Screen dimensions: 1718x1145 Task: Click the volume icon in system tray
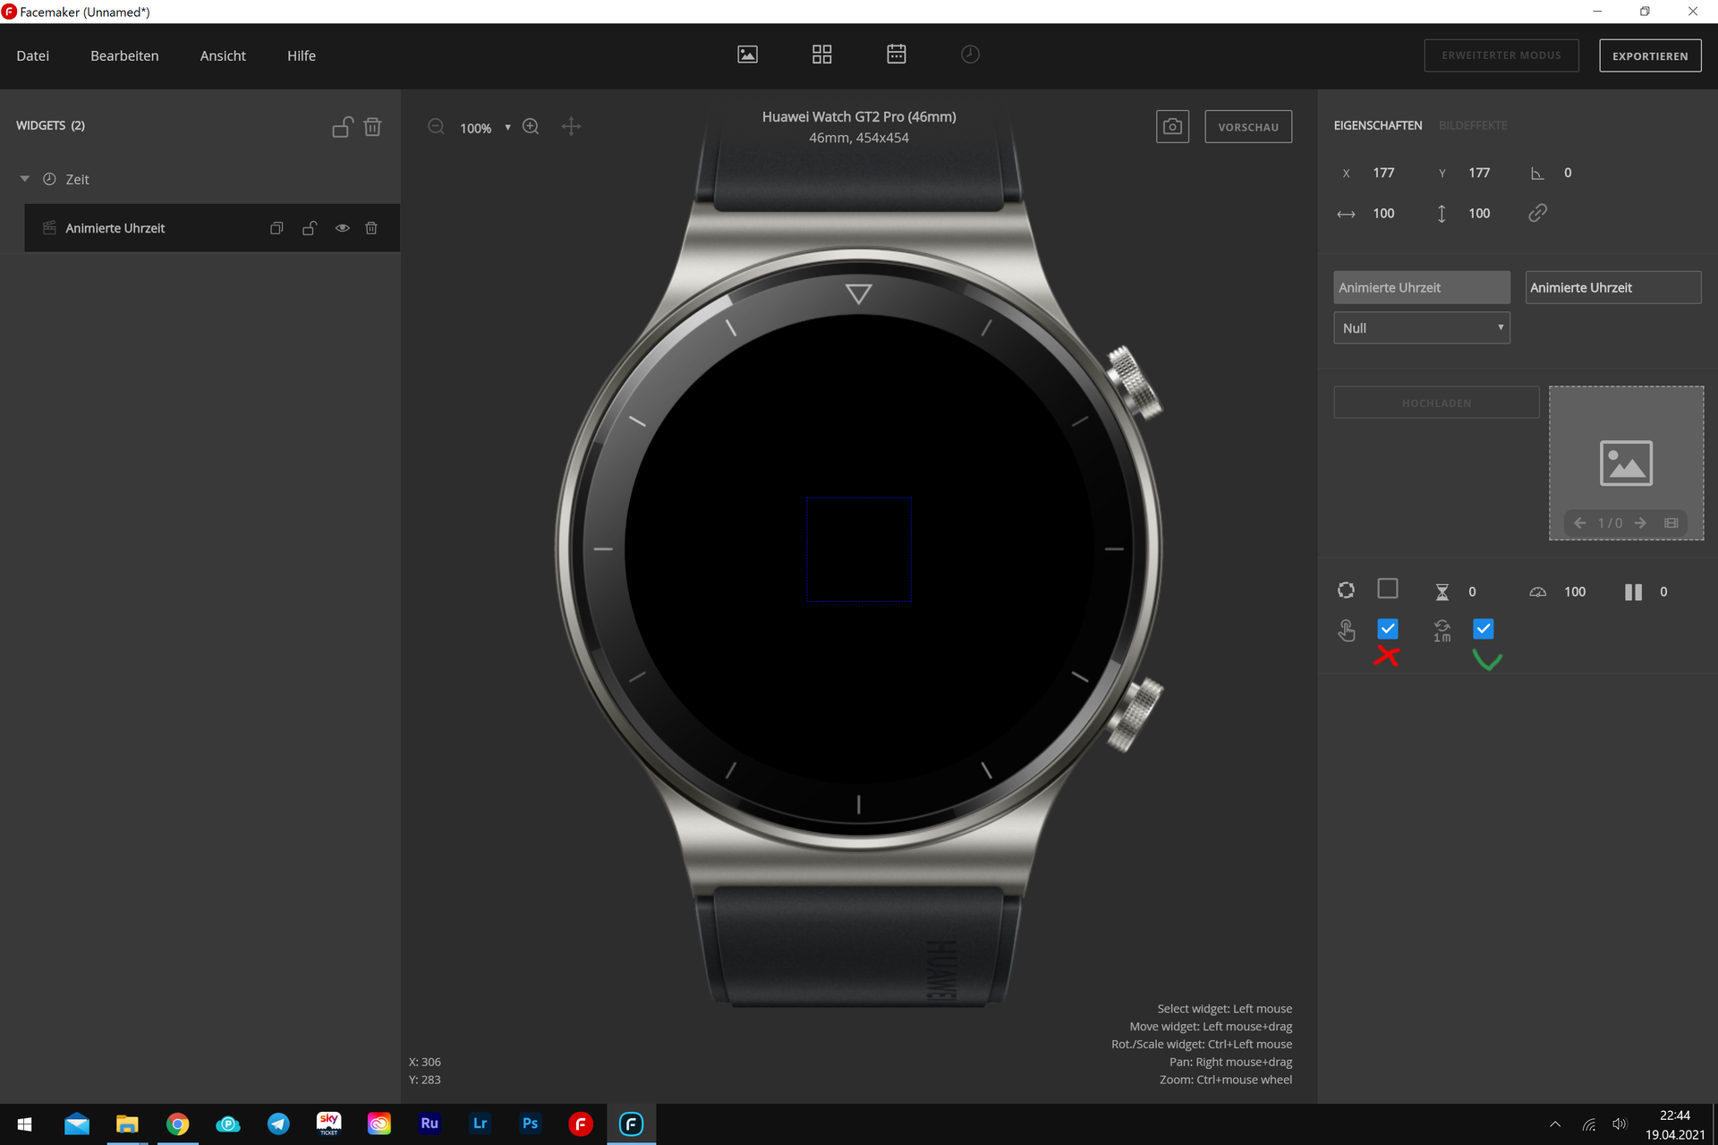coord(1619,1124)
